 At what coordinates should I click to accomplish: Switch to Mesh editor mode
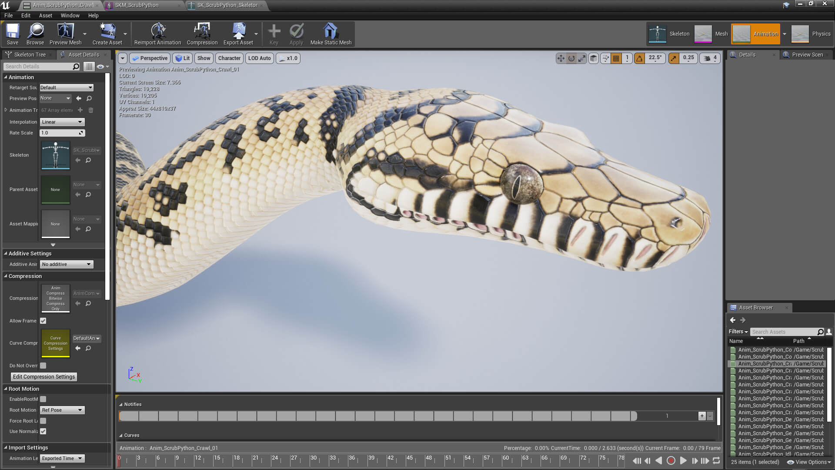(711, 34)
